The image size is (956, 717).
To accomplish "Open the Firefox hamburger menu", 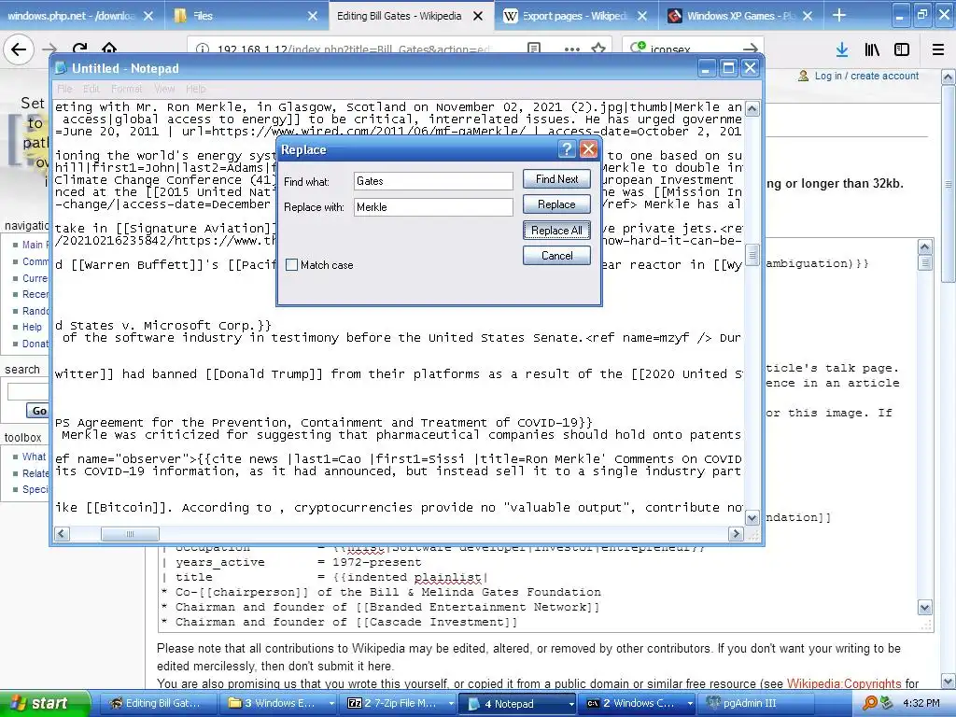I will (x=938, y=50).
